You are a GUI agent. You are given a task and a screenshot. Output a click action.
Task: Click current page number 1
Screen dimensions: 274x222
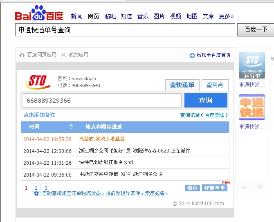coord(26,188)
